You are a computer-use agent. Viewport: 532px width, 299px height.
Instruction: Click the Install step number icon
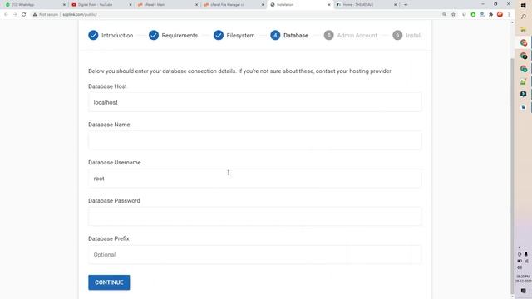(397, 35)
